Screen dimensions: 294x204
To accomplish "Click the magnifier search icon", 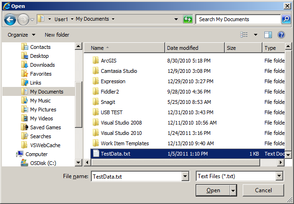I will pos(286,19).
